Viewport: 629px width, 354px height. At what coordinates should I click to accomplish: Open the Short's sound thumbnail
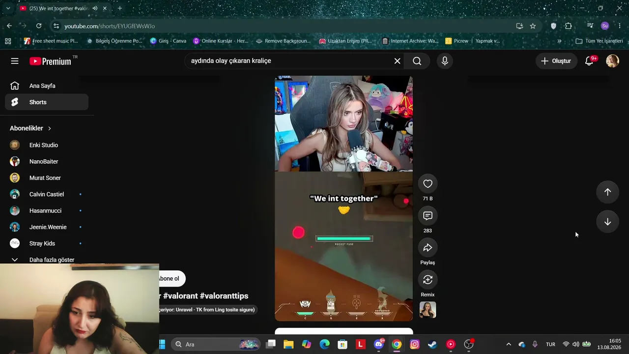(x=428, y=310)
